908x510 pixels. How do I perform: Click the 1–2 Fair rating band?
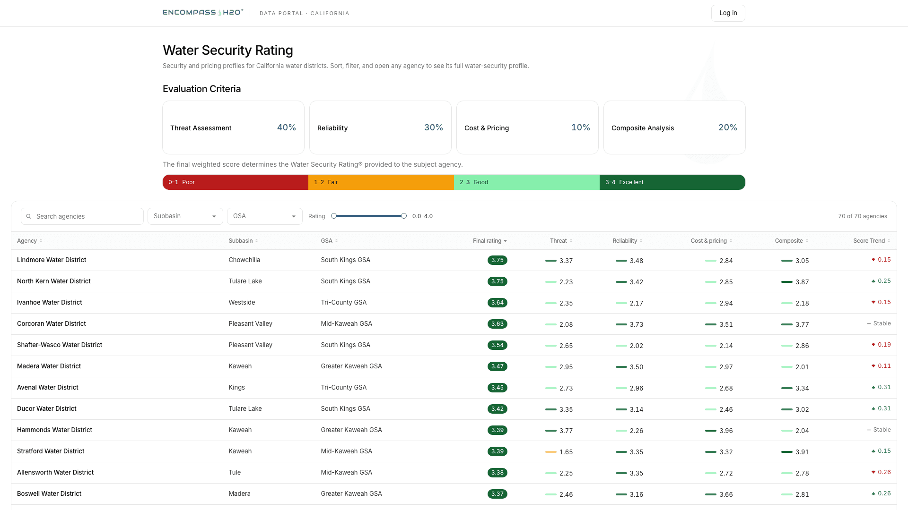coord(381,182)
